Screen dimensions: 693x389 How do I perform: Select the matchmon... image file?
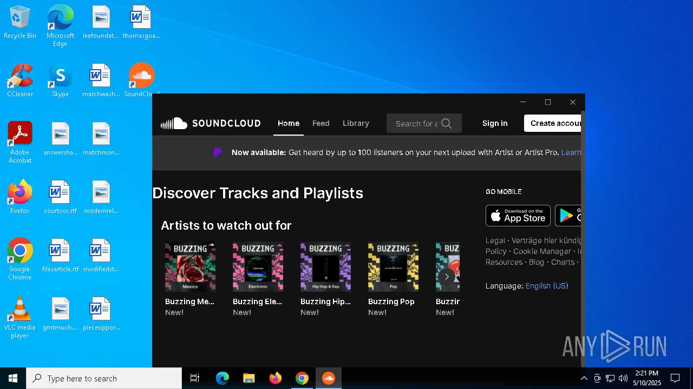point(101,139)
